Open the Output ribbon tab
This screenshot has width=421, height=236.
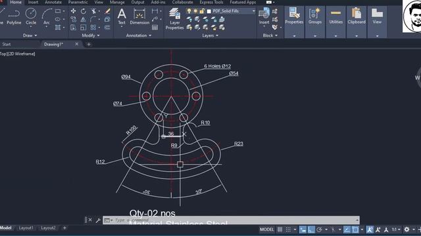click(x=137, y=2)
